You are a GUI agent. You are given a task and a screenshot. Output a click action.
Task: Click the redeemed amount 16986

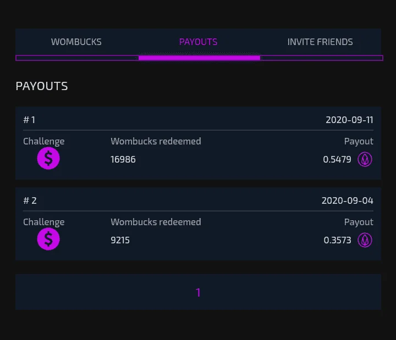pyautogui.click(x=123, y=159)
